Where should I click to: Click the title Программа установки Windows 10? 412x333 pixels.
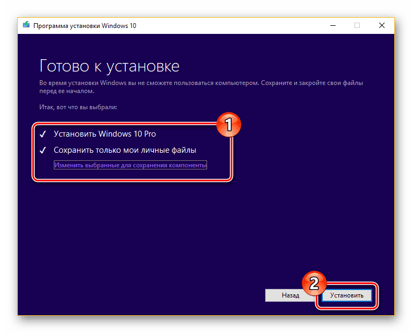pos(84,26)
